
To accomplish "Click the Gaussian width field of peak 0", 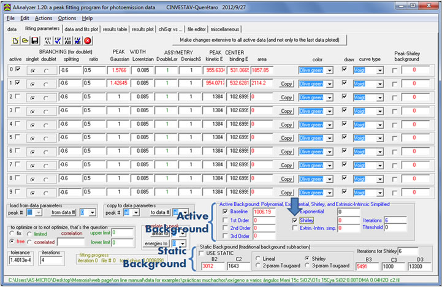I will pyautogui.click(x=120, y=70).
